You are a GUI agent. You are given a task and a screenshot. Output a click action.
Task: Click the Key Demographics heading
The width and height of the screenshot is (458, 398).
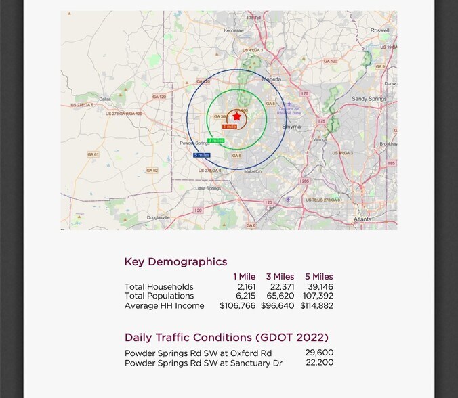coord(175,262)
